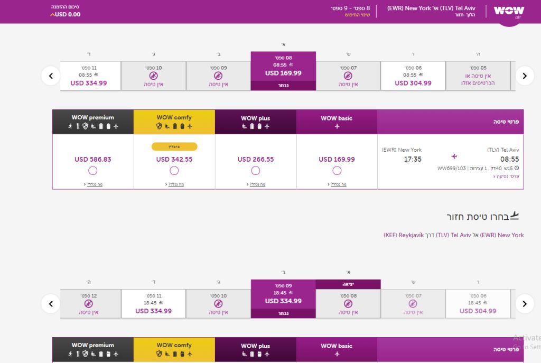Click the airplane icon under outbound WOW basic
This screenshot has height=363, width=541.
[337, 126]
